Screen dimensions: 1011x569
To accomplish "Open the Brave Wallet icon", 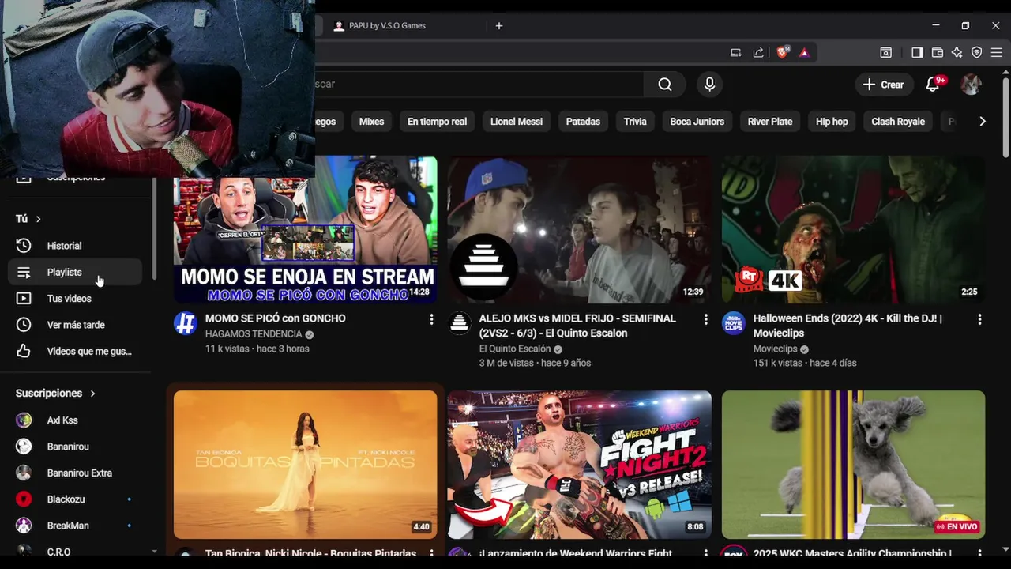I will (x=938, y=53).
